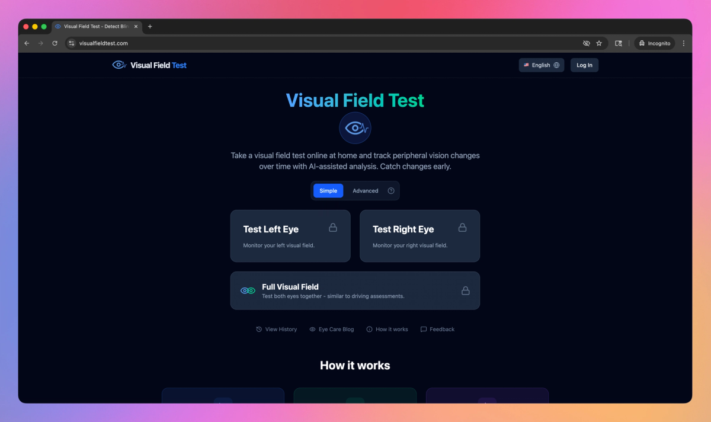Image resolution: width=711 pixels, height=422 pixels.
Task: Open the Eye Care Blog link
Action: click(336, 329)
